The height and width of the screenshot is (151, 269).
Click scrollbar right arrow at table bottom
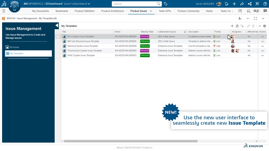pos(256,141)
